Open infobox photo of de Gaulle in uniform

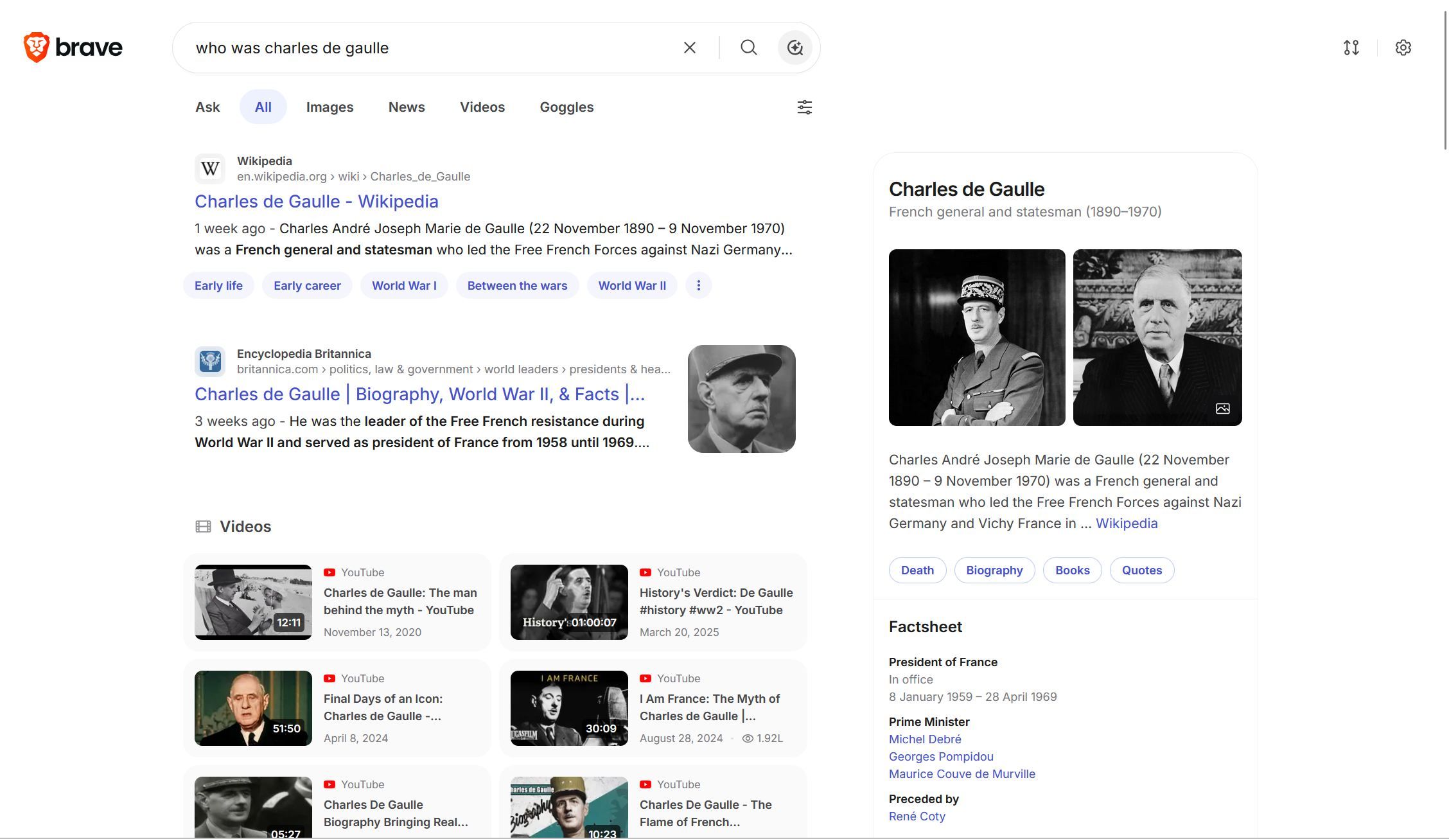coord(977,337)
